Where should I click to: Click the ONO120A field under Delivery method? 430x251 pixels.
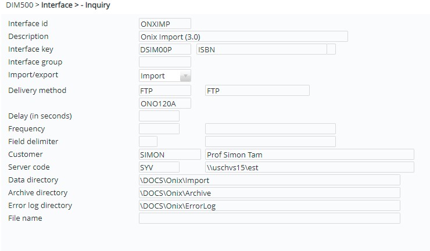165,103
